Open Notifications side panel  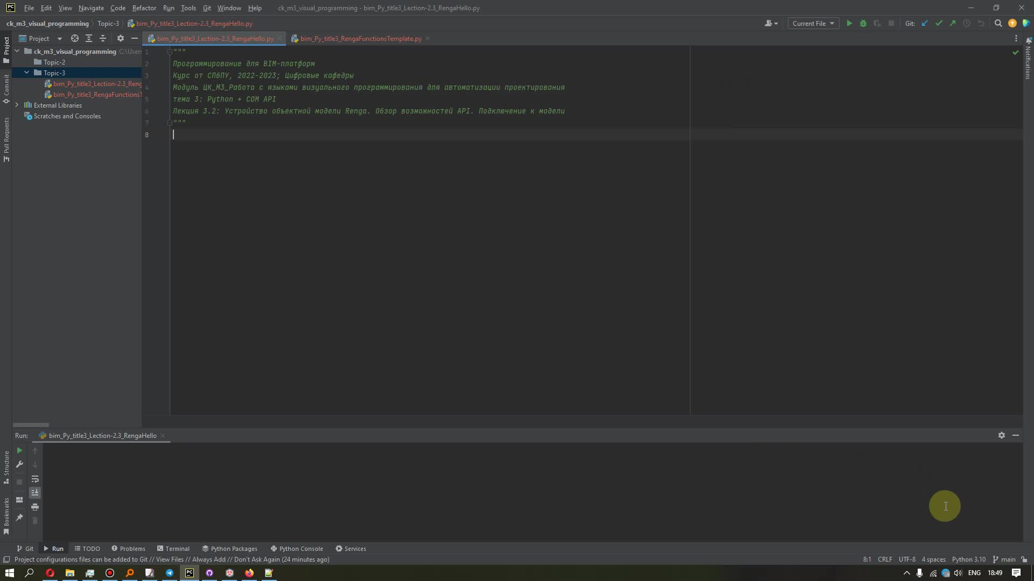click(x=1028, y=58)
